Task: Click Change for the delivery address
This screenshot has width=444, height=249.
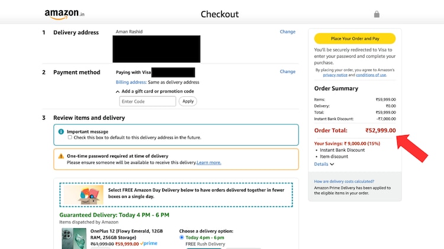Action: tap(288, 32)
